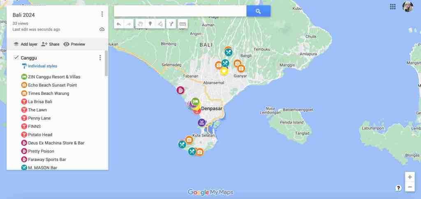421x199 pixels.
Task: Open the Canggu layer options menu
Action: click(100, 58)
